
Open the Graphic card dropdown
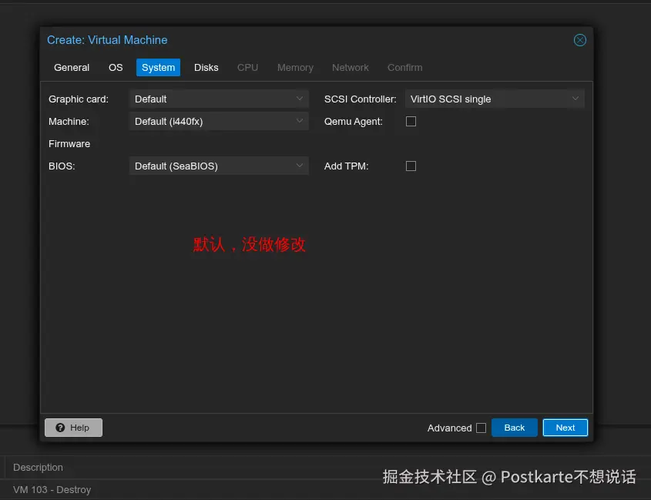219,99
